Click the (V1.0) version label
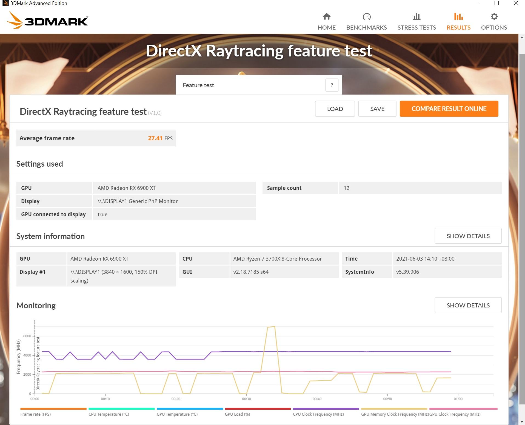The width and height of the screenshot is (525, 425). [155, 113]
